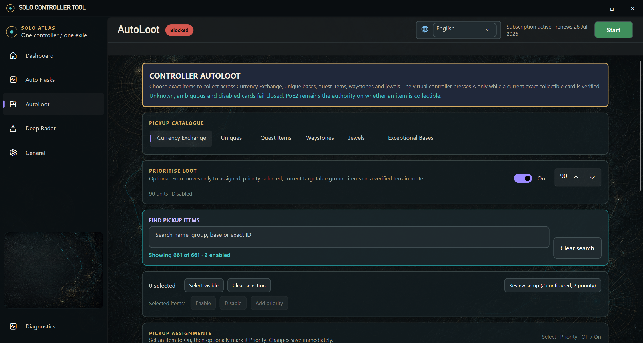Toggle the Prioritise Loot switch
This screenshot has width=643, height=343.
point(523,178)
